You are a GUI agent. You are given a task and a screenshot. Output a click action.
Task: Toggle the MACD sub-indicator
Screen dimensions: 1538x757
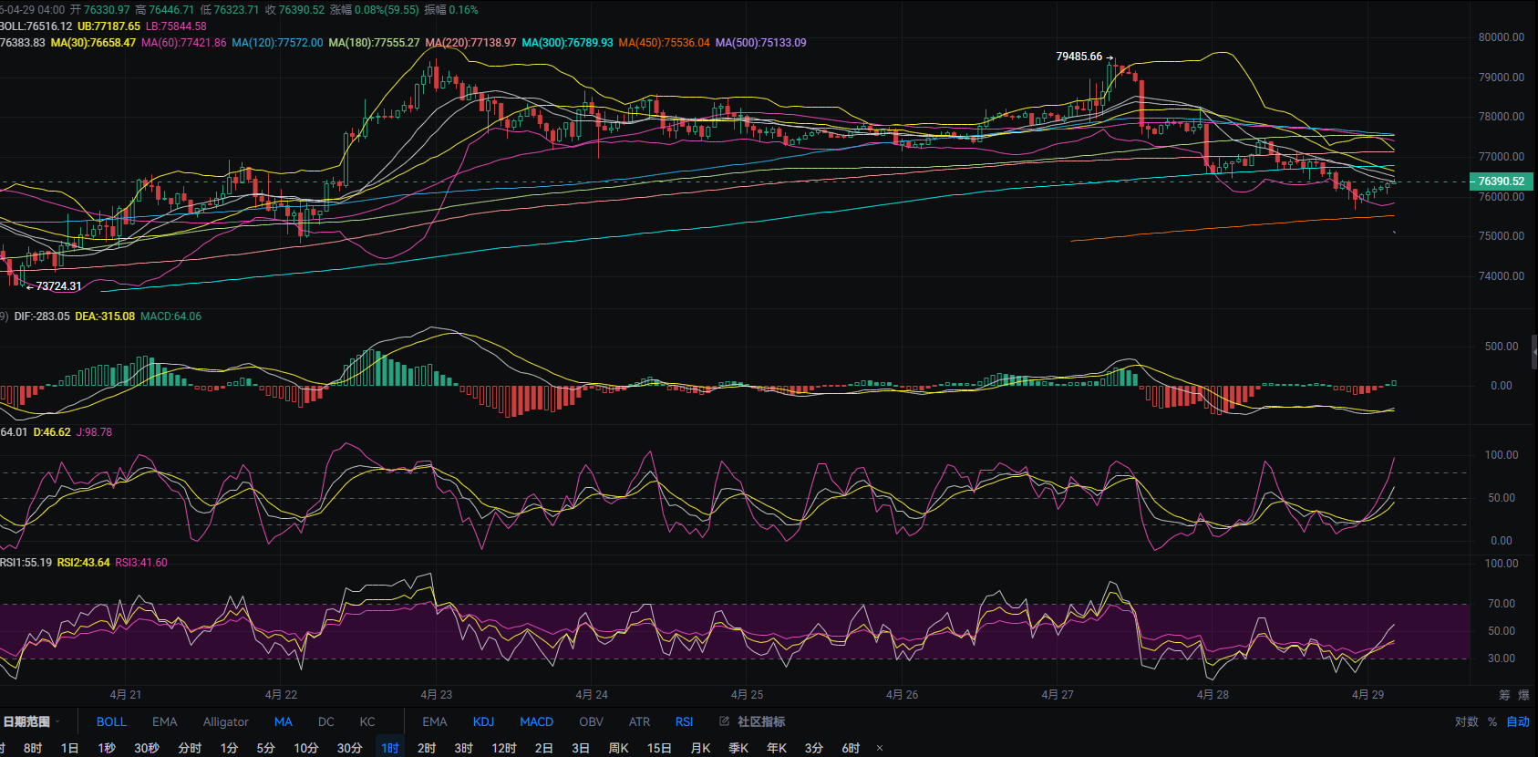pos(536,721)
